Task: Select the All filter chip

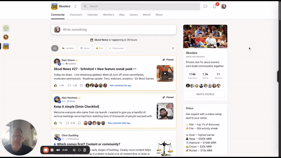Action: 55,48
